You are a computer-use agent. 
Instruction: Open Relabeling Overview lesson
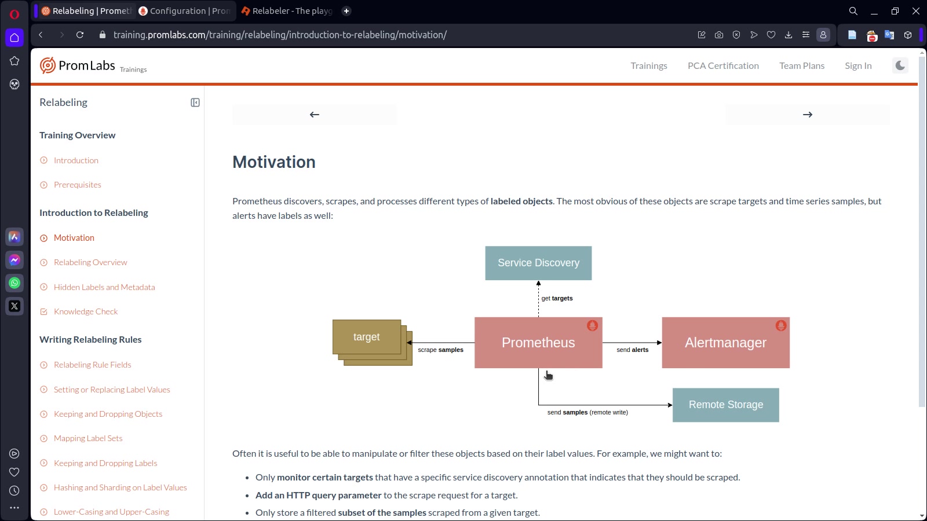[90, 262]
